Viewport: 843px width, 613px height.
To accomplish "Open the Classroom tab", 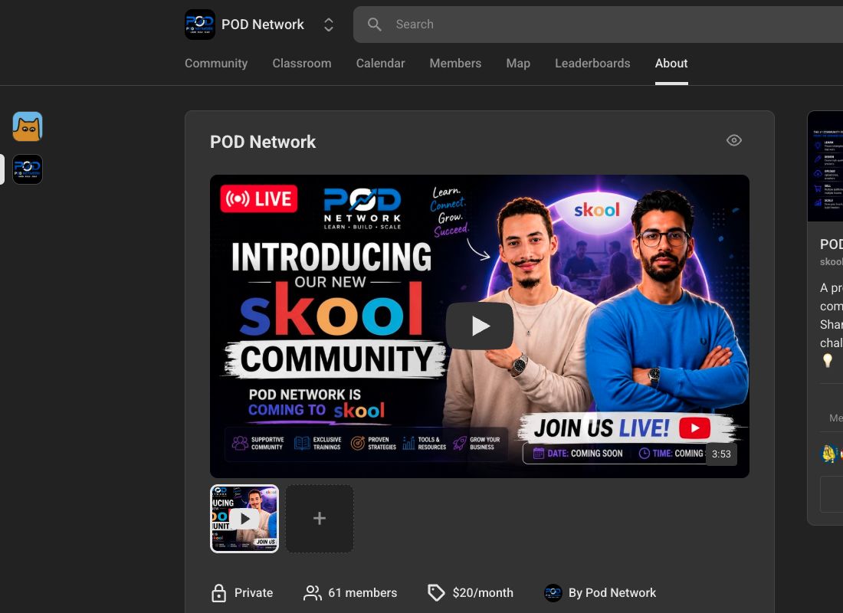I will point(302,63).
